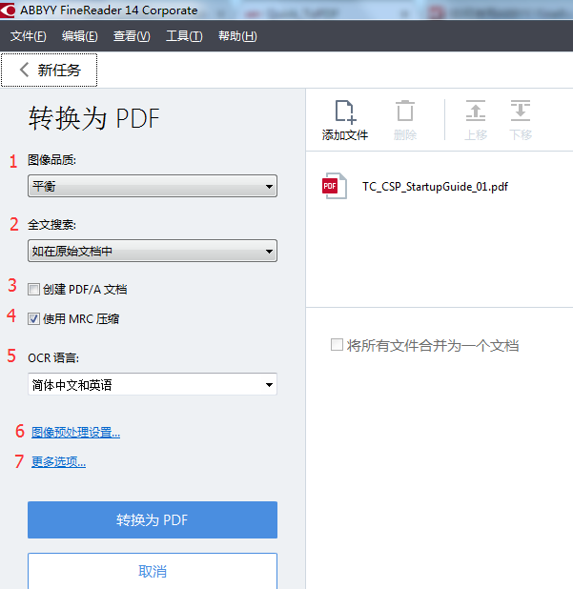The width and height of the screenshot is (573, 589).
Task: Uncheck the 使用 MRC 压缩 checkbox
Action: click(33, 319)
